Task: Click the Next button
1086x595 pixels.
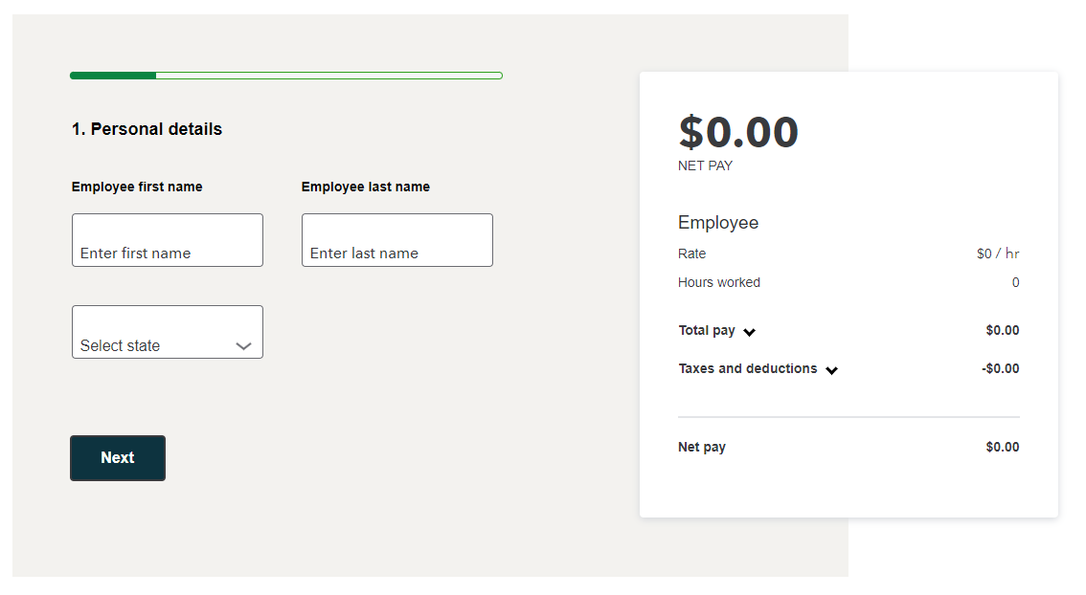Action: pos(118,458)
